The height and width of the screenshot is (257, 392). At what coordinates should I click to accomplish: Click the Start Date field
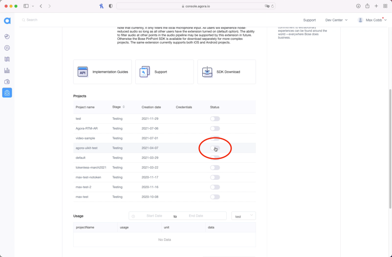[x=154, y=216]
